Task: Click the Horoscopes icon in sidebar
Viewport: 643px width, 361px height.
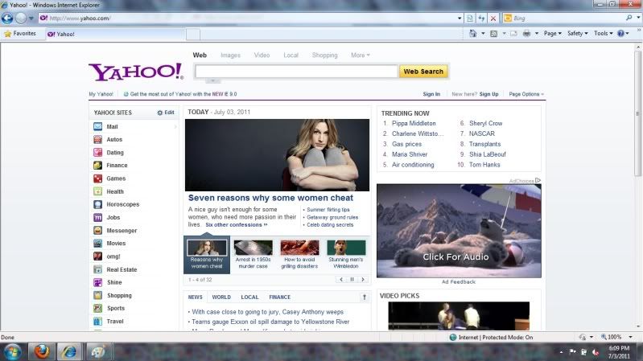Action: coord(97,204)
